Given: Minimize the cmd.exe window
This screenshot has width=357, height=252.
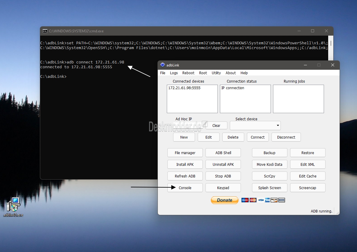Looking at the screenshot, I should (x=299, y=31).
